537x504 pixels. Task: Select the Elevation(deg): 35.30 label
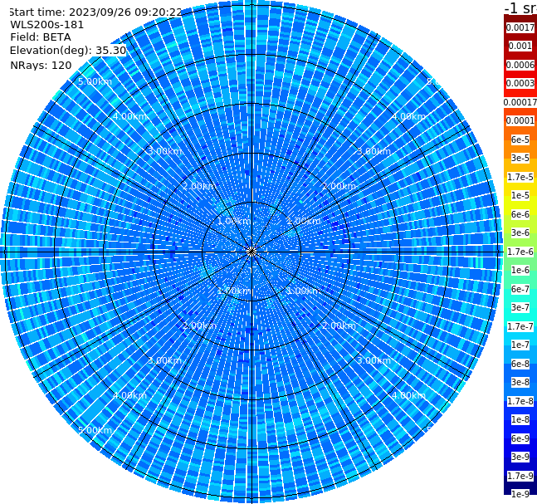tap(68, 51)
